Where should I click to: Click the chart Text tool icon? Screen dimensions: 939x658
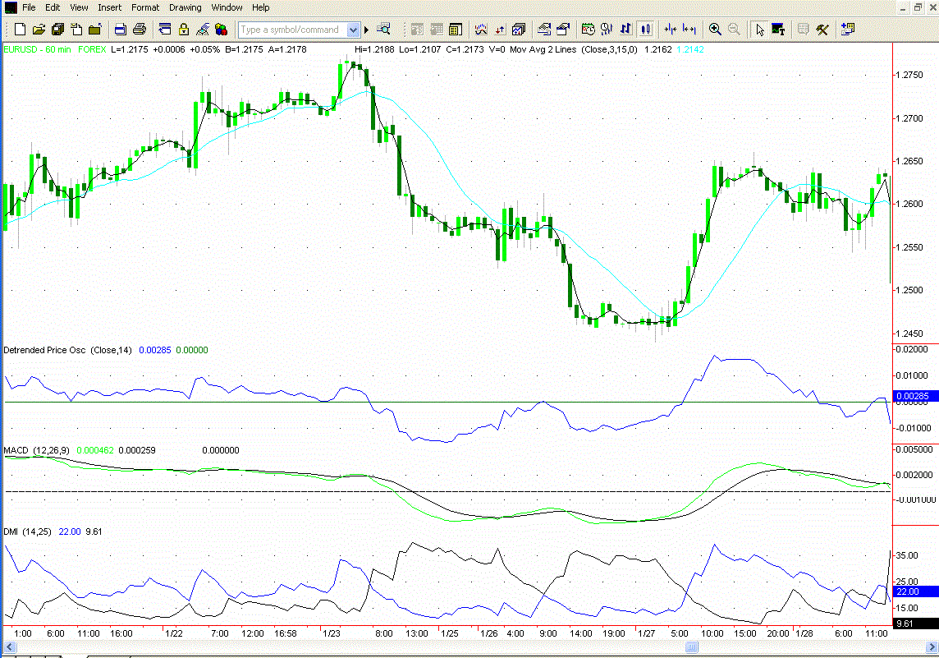[x=778, y=29]
